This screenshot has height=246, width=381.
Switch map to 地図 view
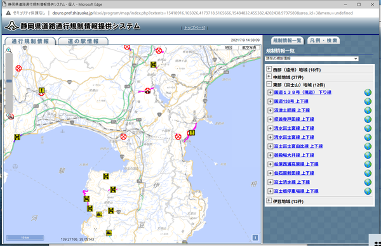(229, 48)
